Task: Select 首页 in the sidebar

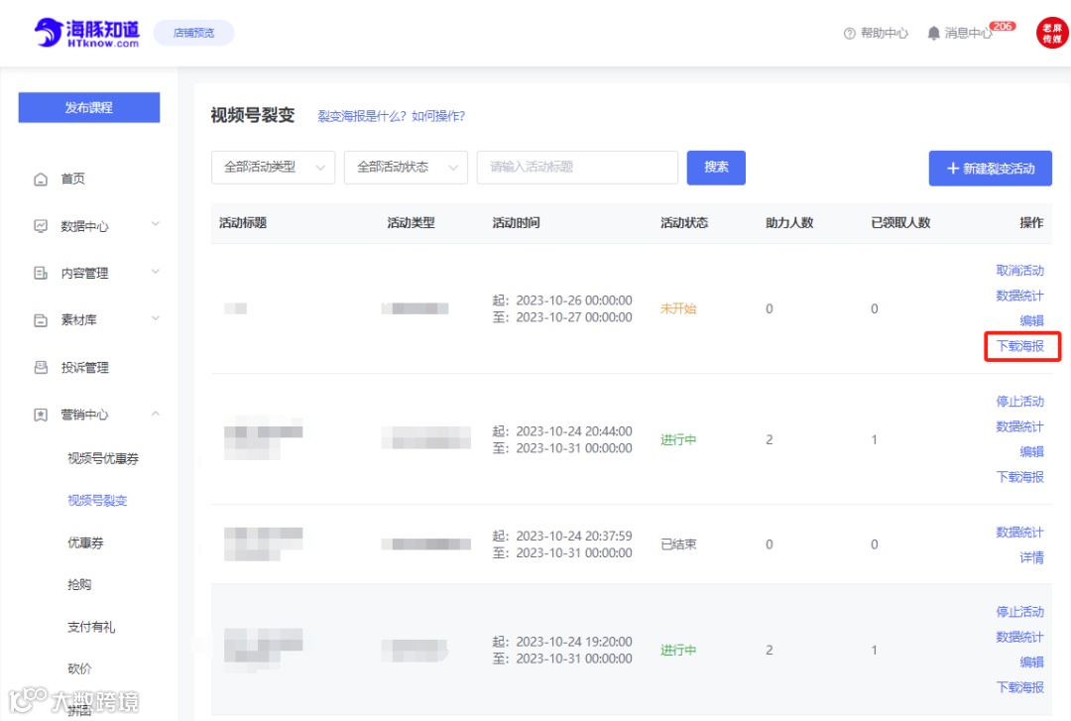Action: click(x=73, y=180)
